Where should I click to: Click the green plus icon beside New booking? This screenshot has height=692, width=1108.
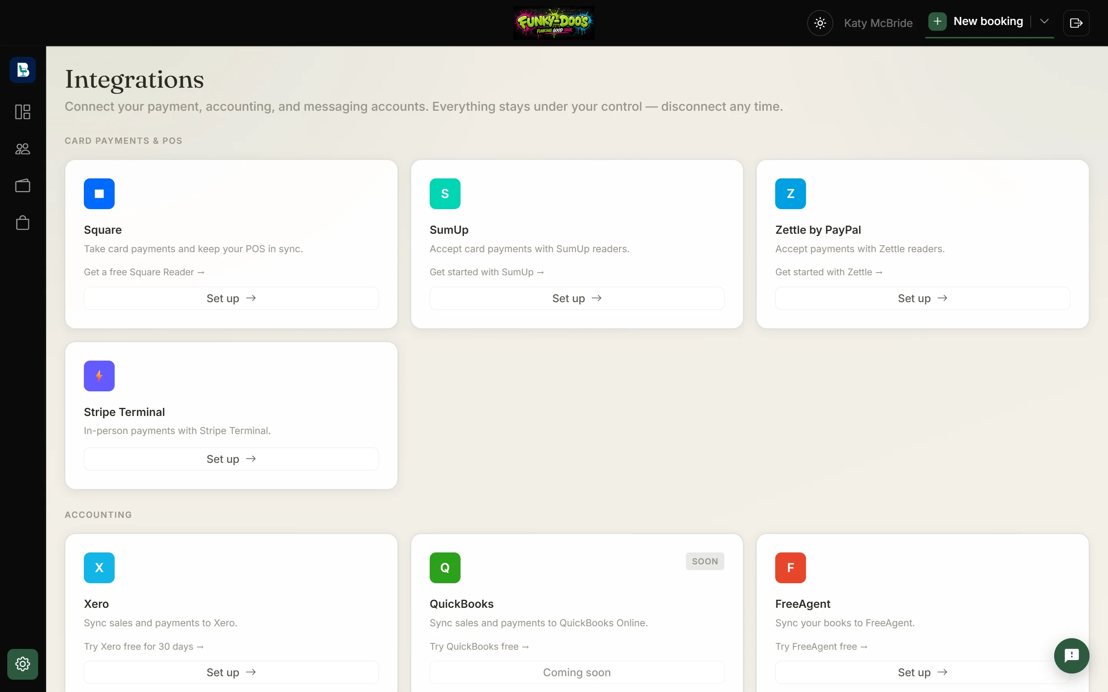pyautogui.click(x=937, y=22)
